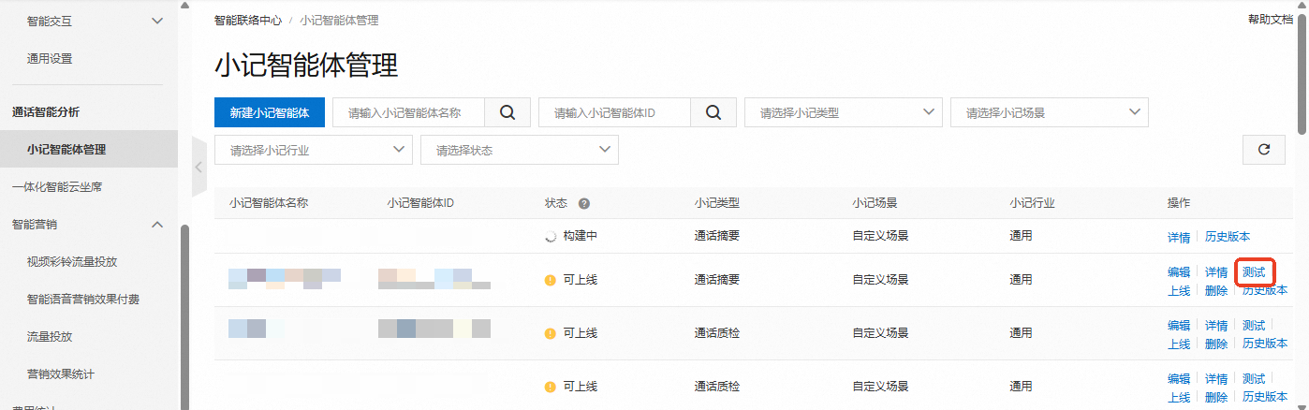Click the 新建小记智能体 button
Screen dimensions: 1309x410
pyautogui.click(x=269, y=112)
